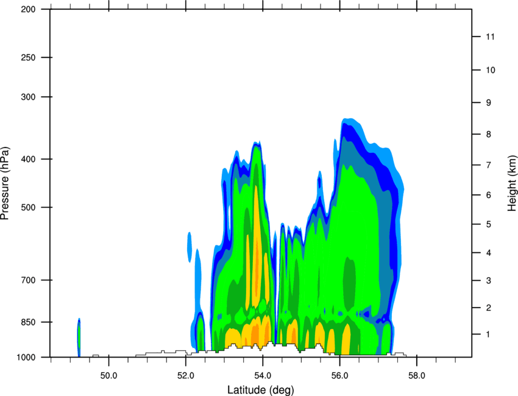Click the 50.0 latitude tick label
Image resolution: width=518 pixels, height=396 pixels.
pos(108,376)
